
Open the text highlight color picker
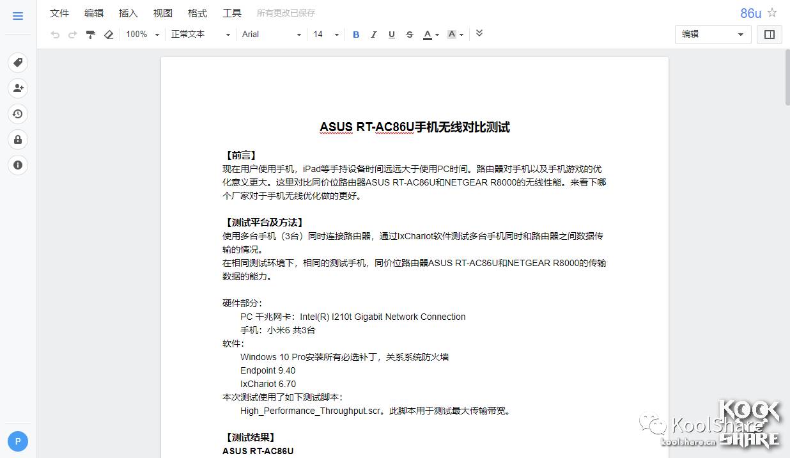456,35
